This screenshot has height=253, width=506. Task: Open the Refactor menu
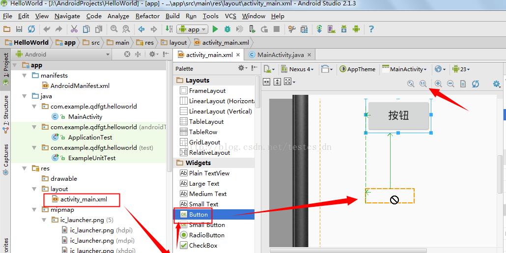(147, 16)
